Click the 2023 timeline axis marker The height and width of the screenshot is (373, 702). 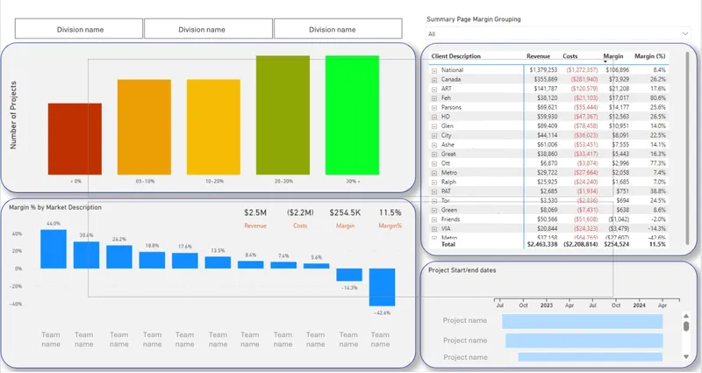tap(546, 305)
